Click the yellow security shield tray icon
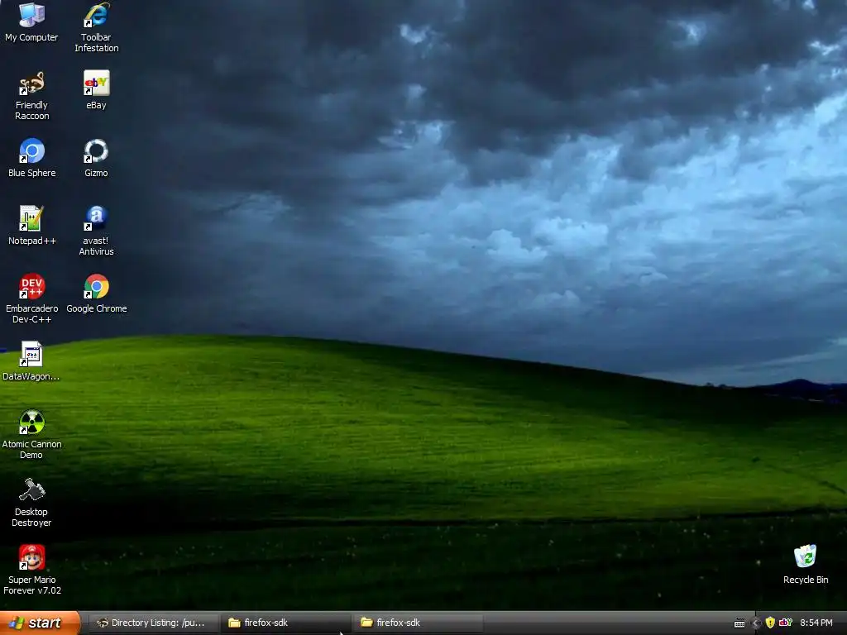Screen dimensions: 847x635 pyautogui.click(x=770, y=623)
